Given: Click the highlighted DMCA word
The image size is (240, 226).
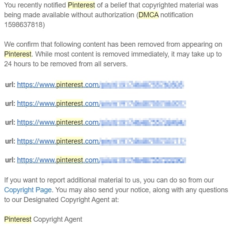Looking at the screenshot, I should coord(148,15).
